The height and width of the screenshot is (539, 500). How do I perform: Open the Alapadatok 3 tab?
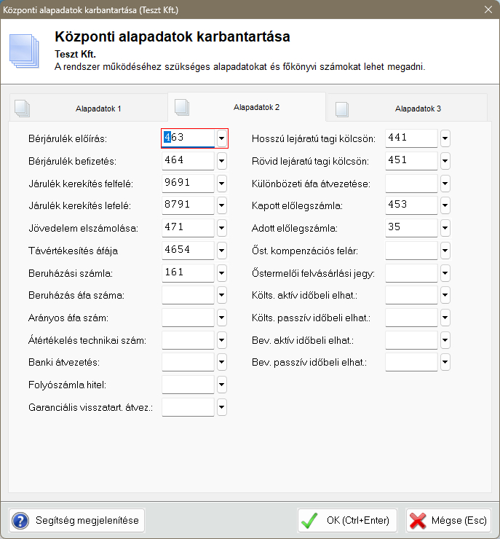pyautogui.click(x=418, y=109)
